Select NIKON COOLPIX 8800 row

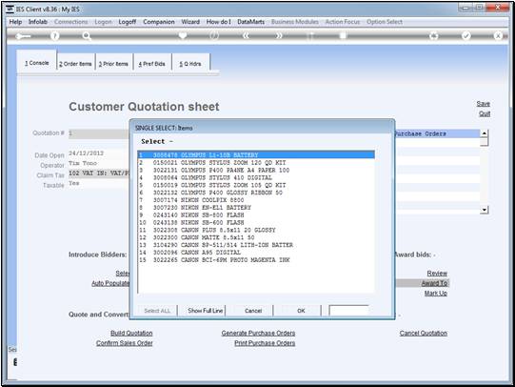point(256,200)
